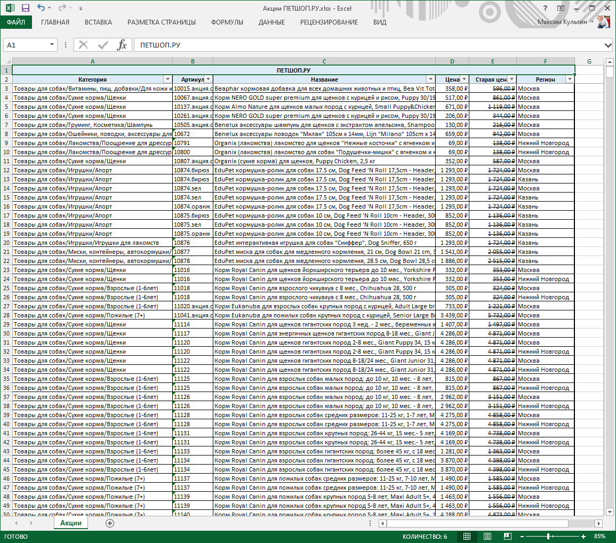Click the Cancel entry X icon
Image resolution: width=616 pixels, height=543 pixels.
pyautogui.click(x=83, y=45)
